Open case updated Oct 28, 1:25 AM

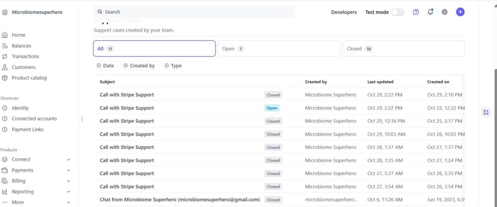[x=279, y=160]
